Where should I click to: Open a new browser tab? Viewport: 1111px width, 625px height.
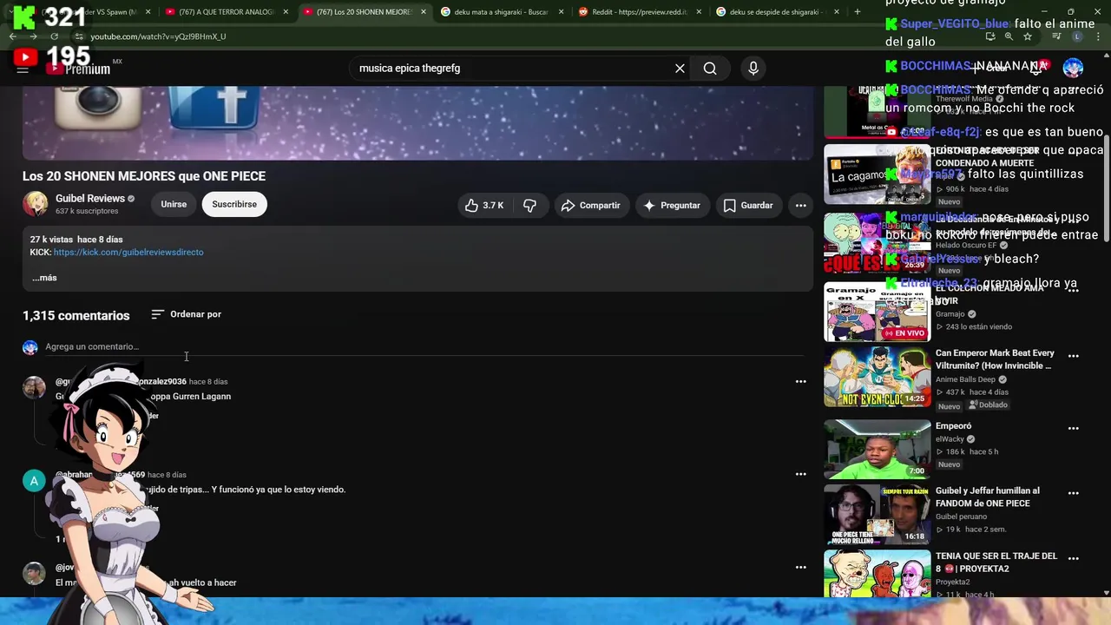pos(858,12)
